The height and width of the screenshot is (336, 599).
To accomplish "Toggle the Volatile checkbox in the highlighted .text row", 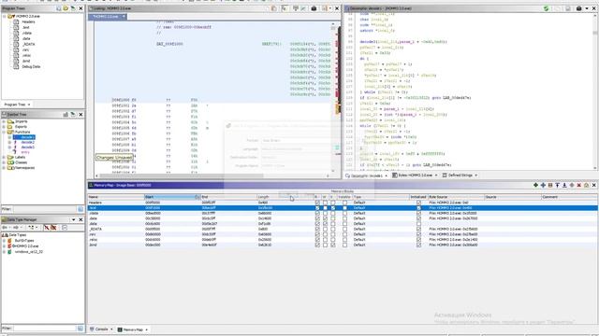I will (x=344, y=208).
